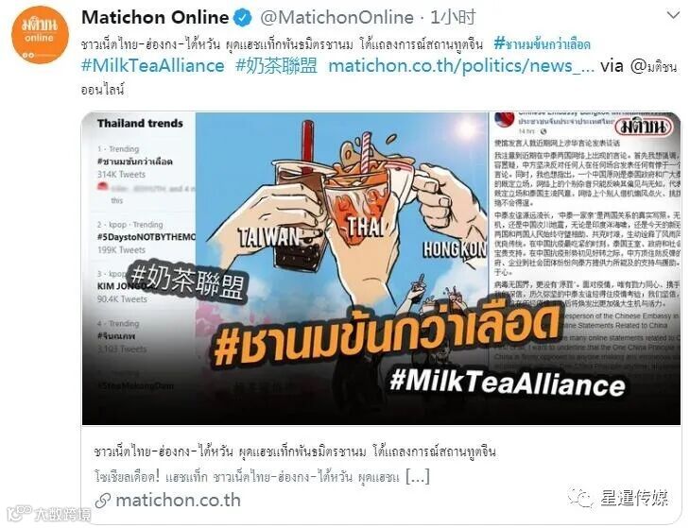This screenshot has width=690, height=528.
Task: Open the @MatichonOnline handle link
Action: pyautogui.click(x=337, y=18)
